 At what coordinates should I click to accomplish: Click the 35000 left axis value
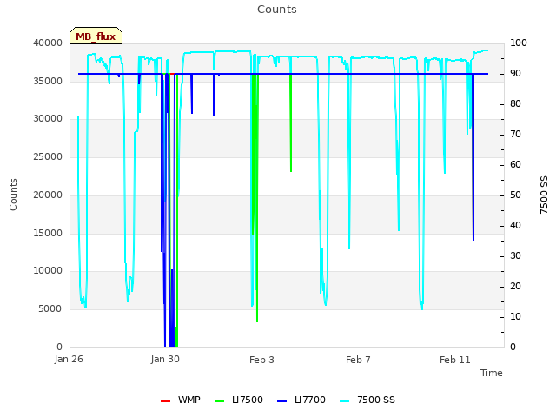[48, 81]
